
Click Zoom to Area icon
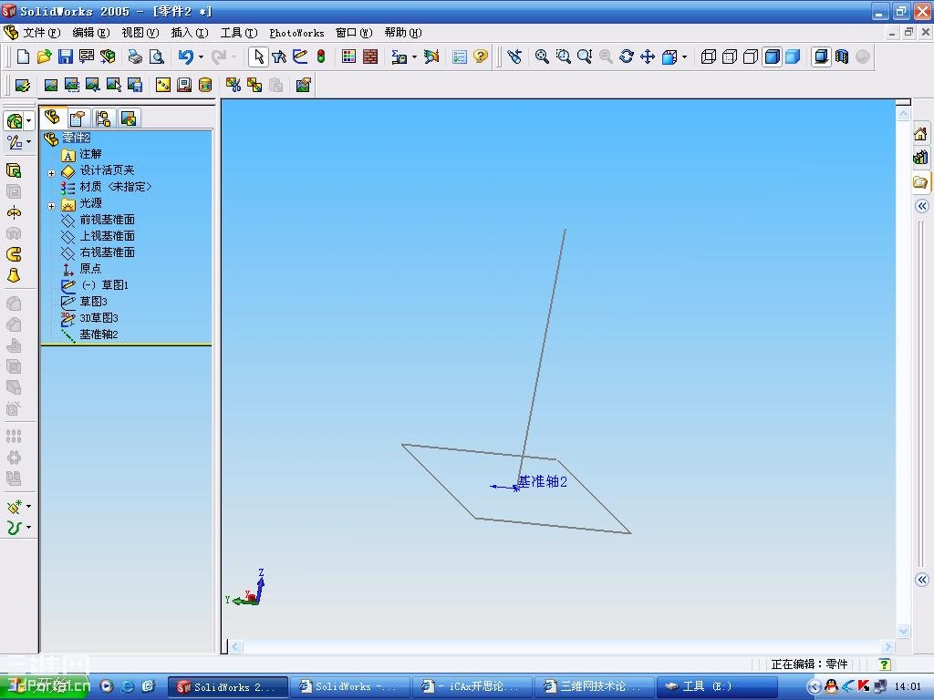coord(564,57)
